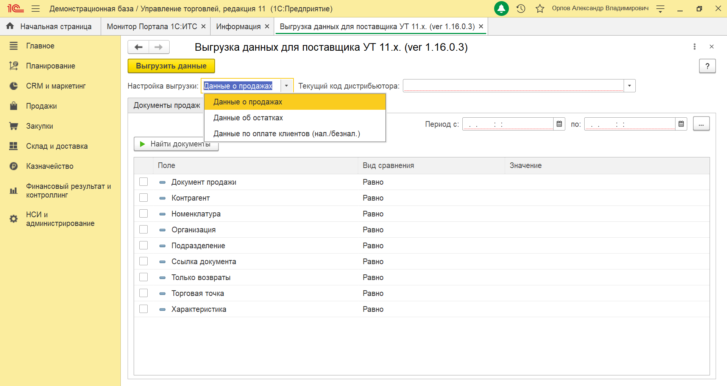Switch to Начальная страница tab
The height and width of the screenshot is (386, 727).
coord(50,26)
